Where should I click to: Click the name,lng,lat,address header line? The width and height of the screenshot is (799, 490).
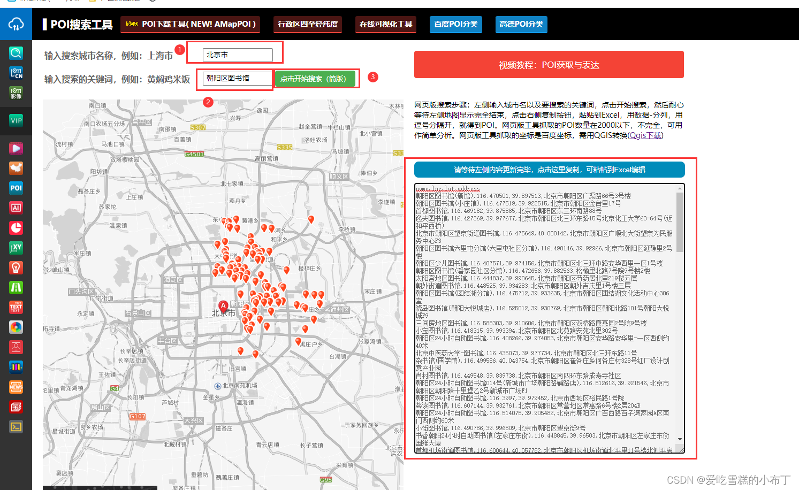click(x=447, y=188)
